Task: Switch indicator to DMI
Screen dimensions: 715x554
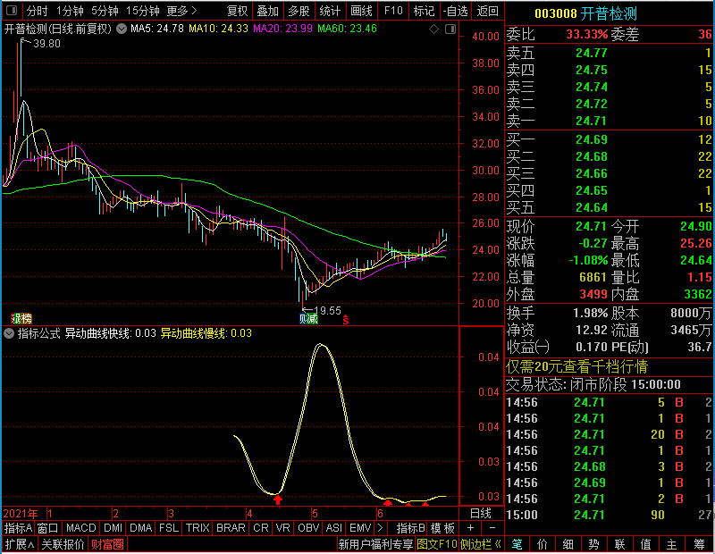Action: pos(113,528)
